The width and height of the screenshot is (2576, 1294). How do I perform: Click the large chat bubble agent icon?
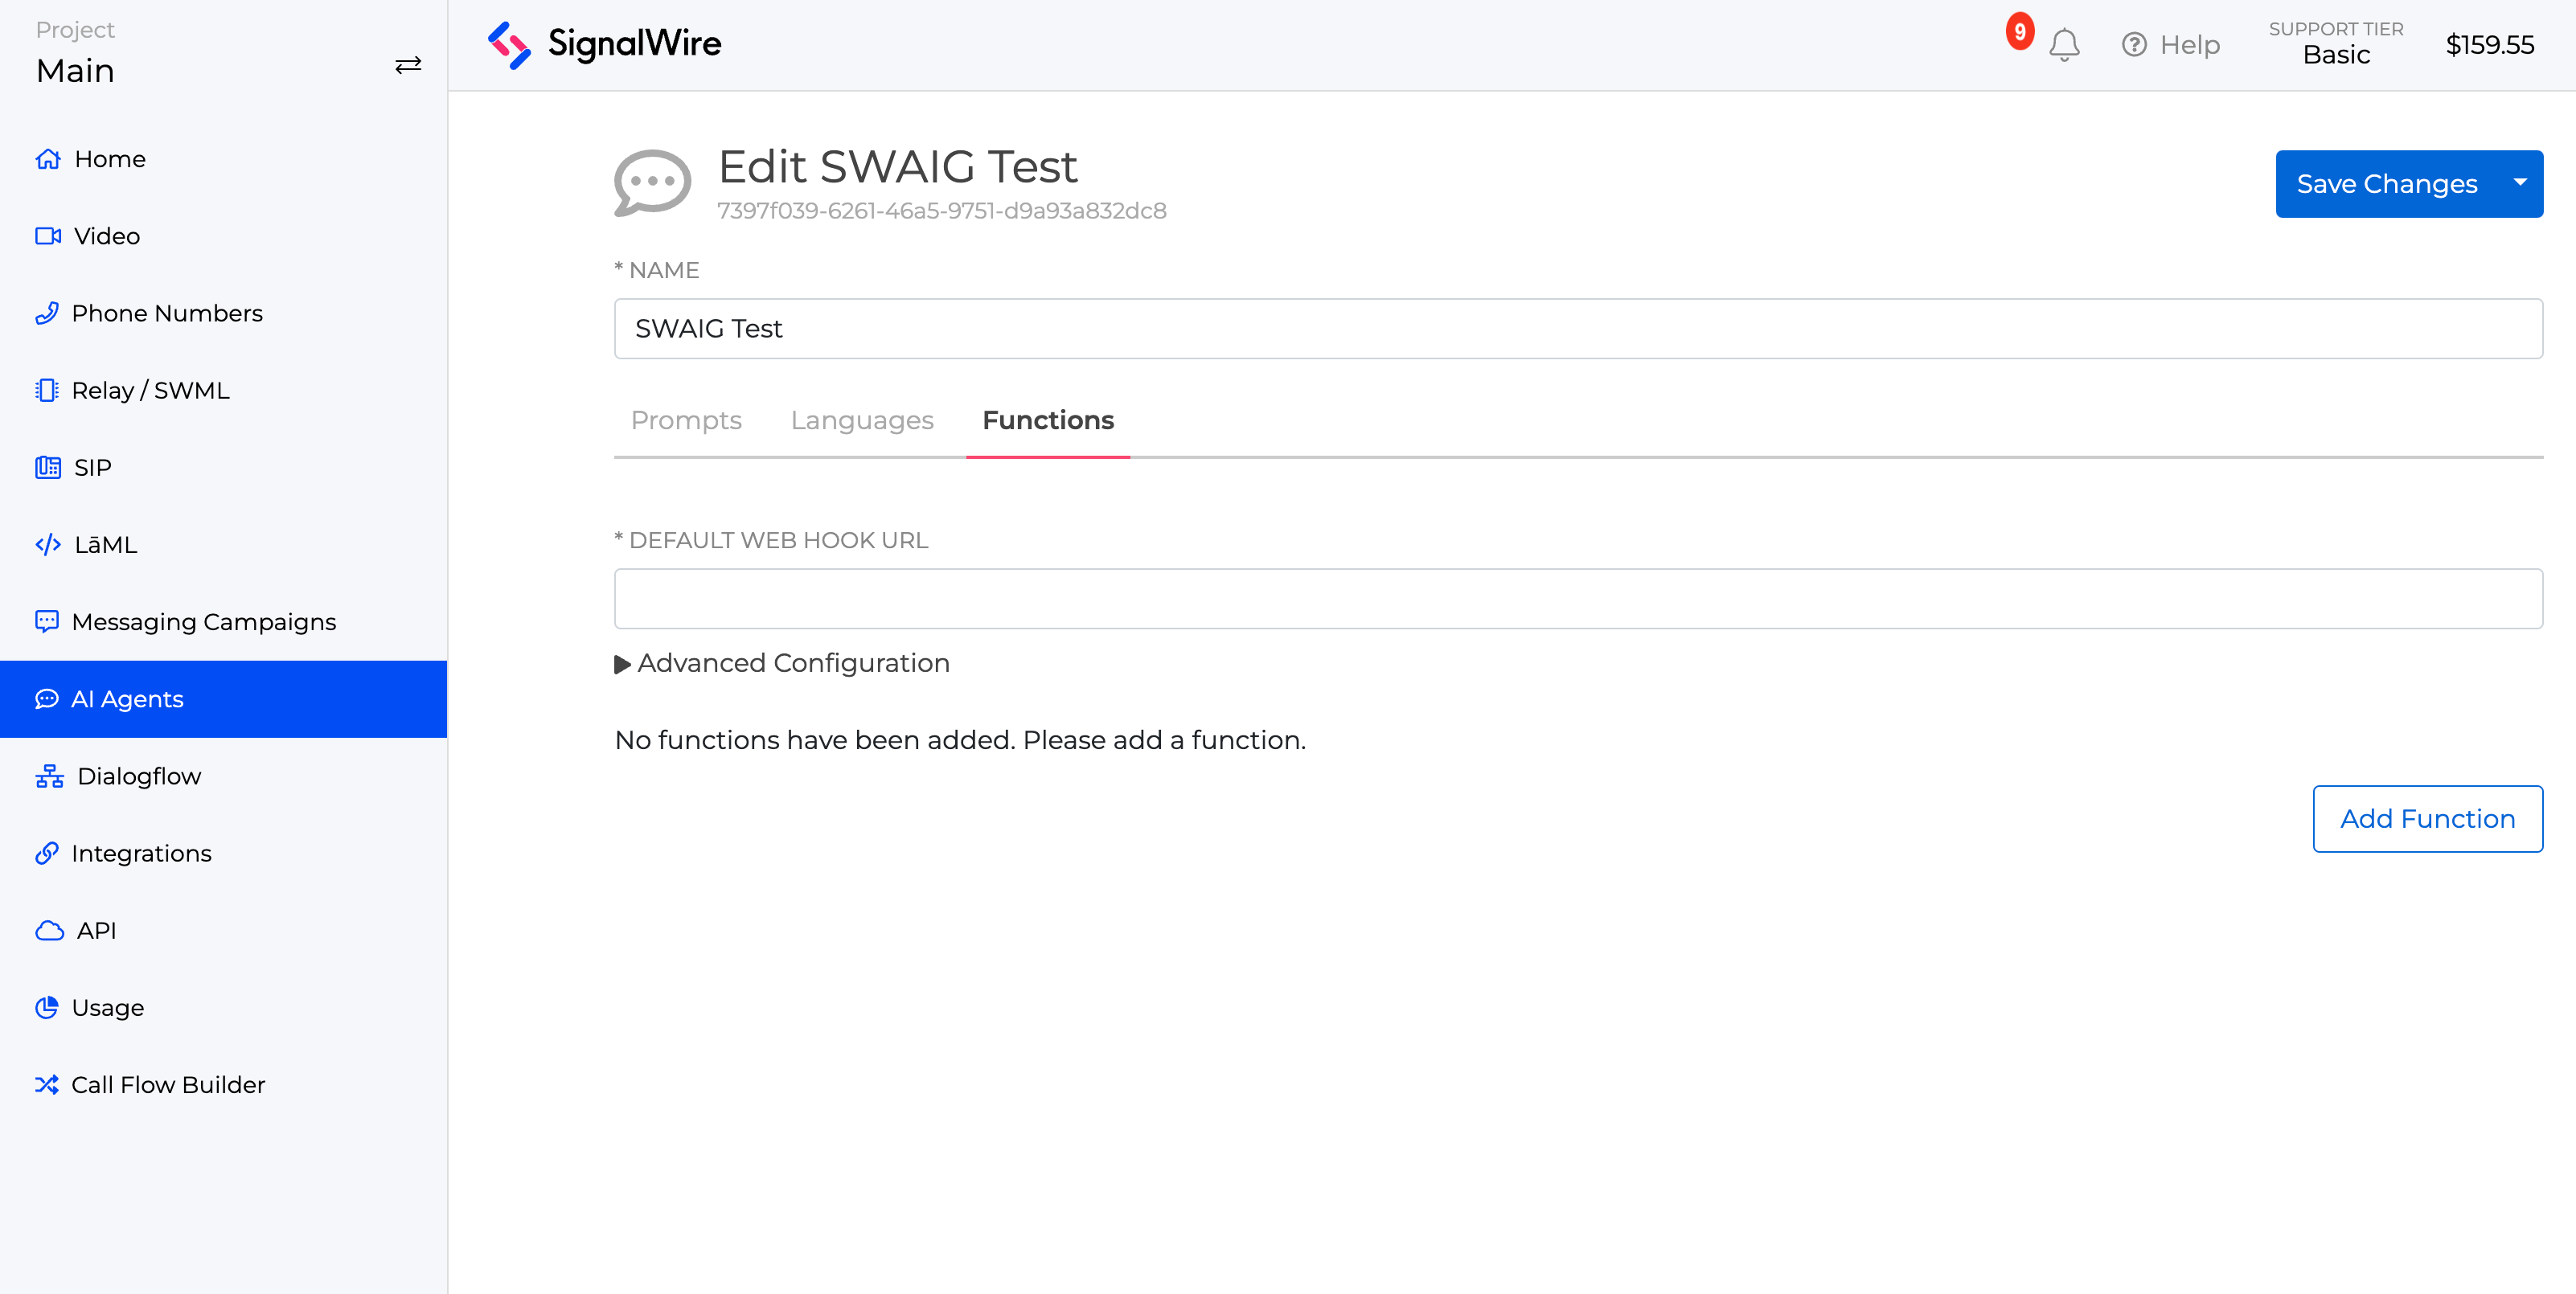(x=652, y=183)
